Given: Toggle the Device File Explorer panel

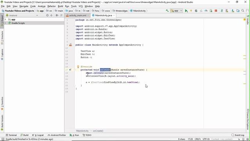Looking at the screenshot, I should [x=248, y=119].
